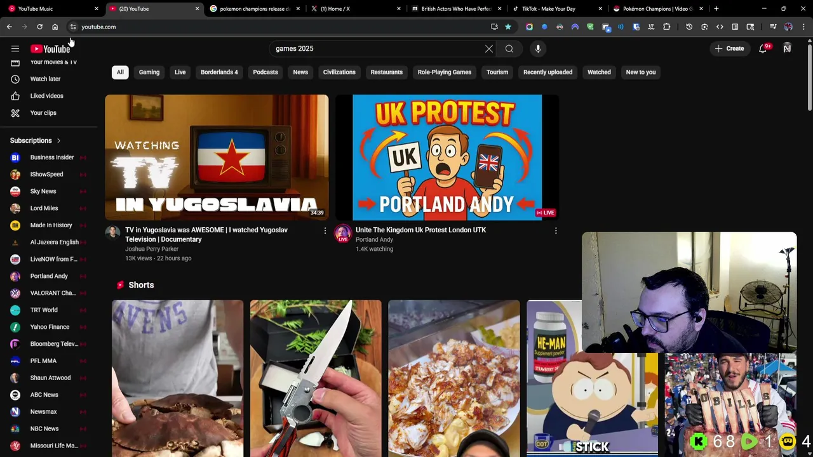
Task: Click the YouTube logo
Action: 50,49
